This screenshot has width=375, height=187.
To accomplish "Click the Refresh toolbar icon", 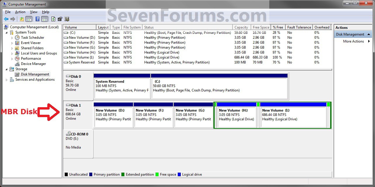I will coord(53,19).
